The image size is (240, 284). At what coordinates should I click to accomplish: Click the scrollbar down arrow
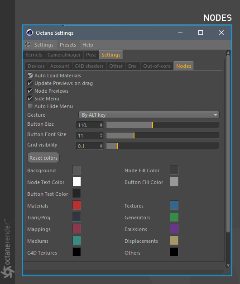click(228, 265)
